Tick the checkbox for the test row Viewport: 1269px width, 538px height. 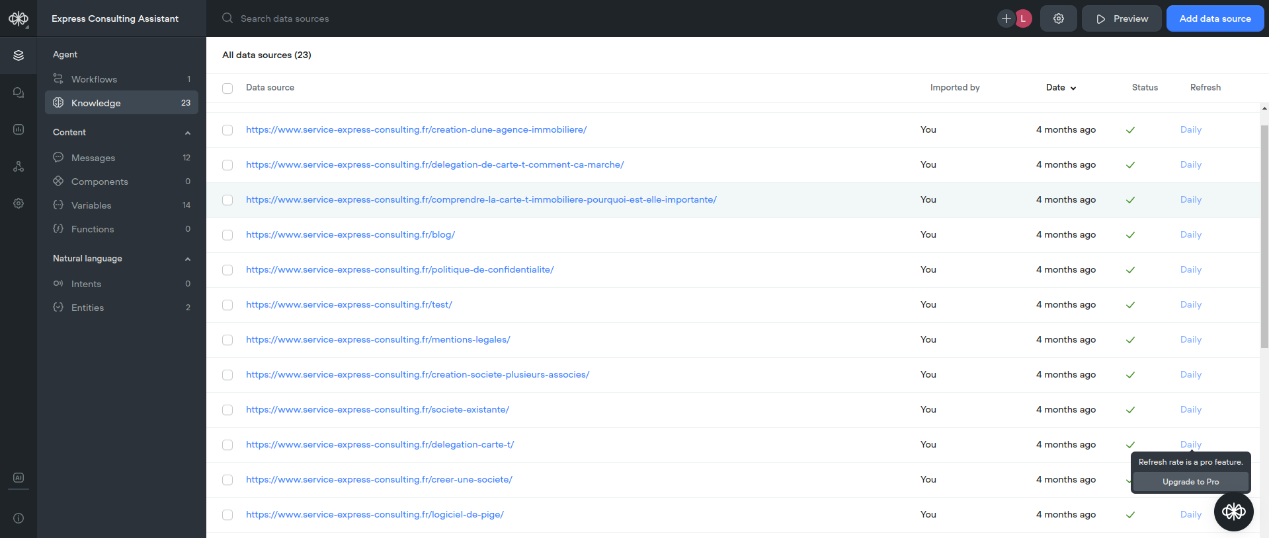[227, 305]
